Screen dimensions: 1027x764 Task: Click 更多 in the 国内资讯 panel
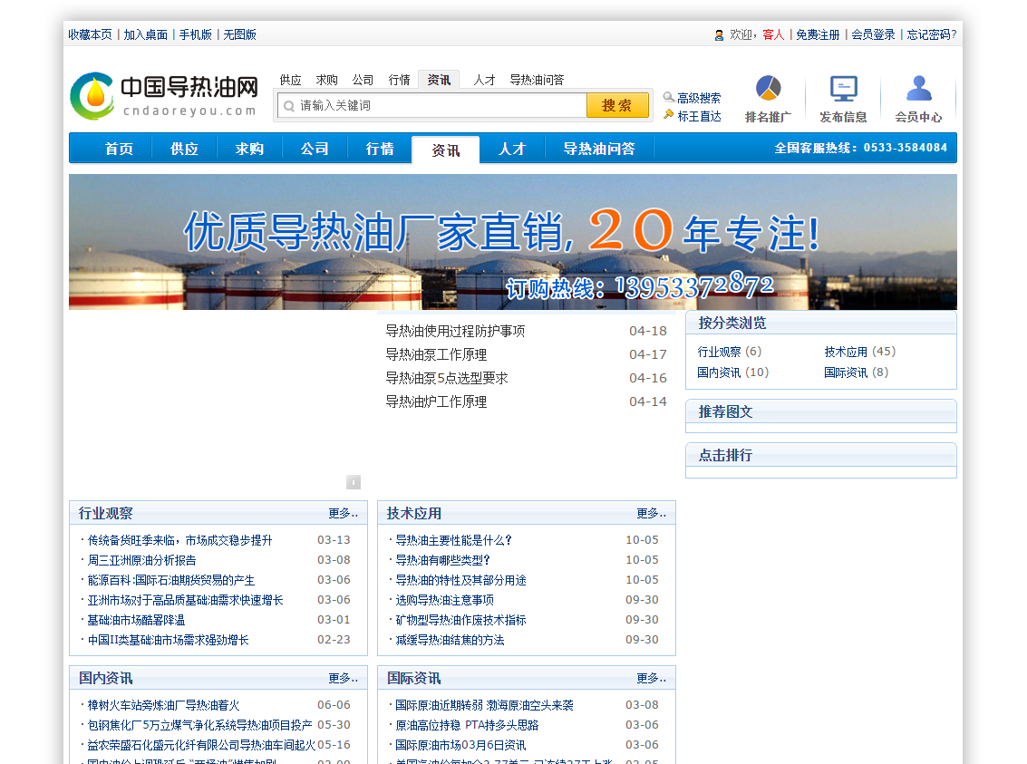344,678
